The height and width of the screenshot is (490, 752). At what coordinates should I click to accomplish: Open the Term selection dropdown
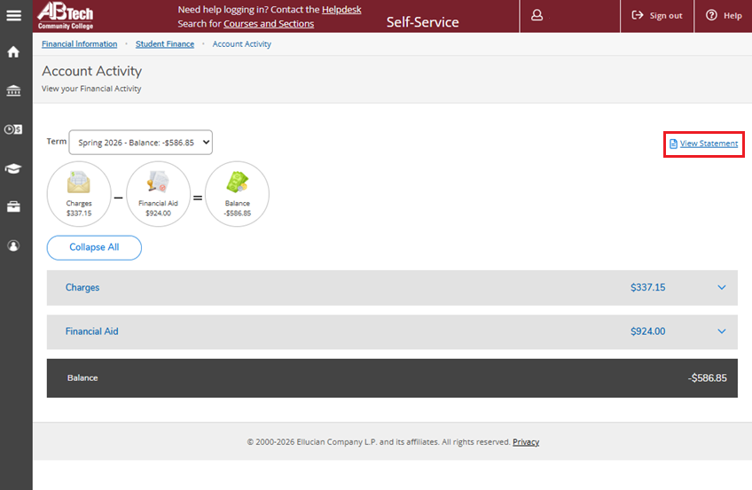(140, 143)
